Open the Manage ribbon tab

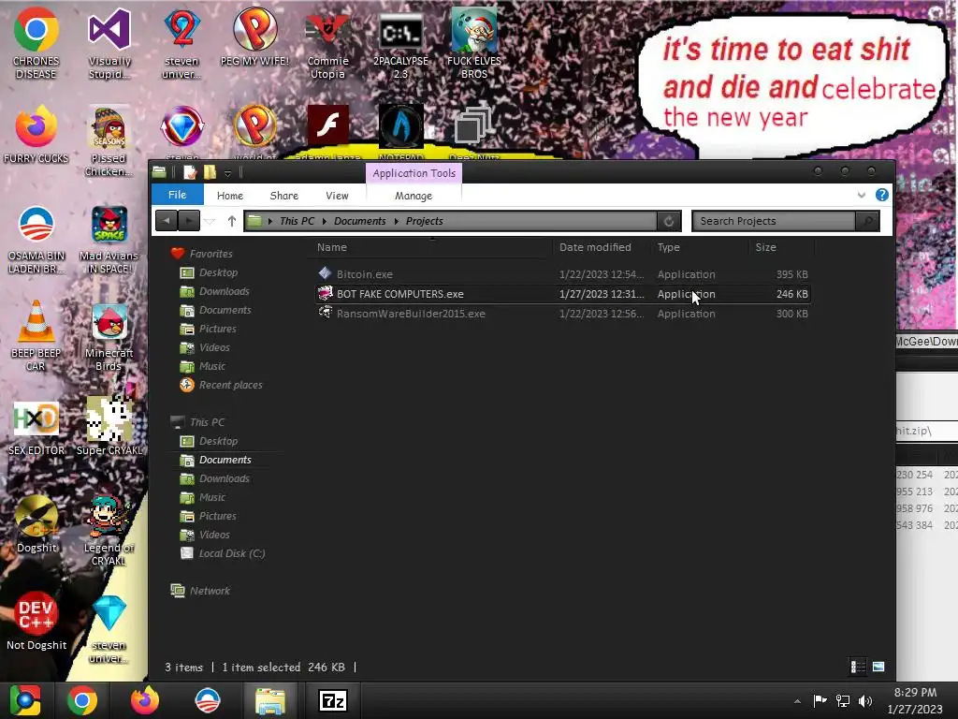click(x=414, y=196)
